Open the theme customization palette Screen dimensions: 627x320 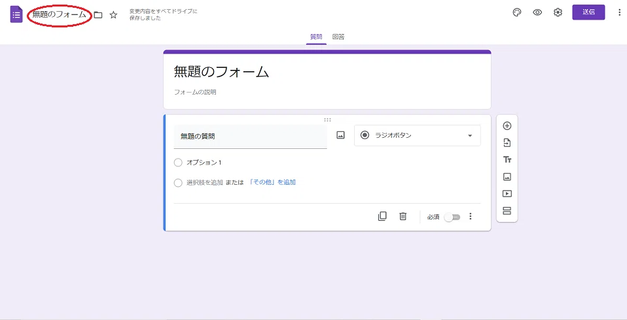[x=517, y=12]
